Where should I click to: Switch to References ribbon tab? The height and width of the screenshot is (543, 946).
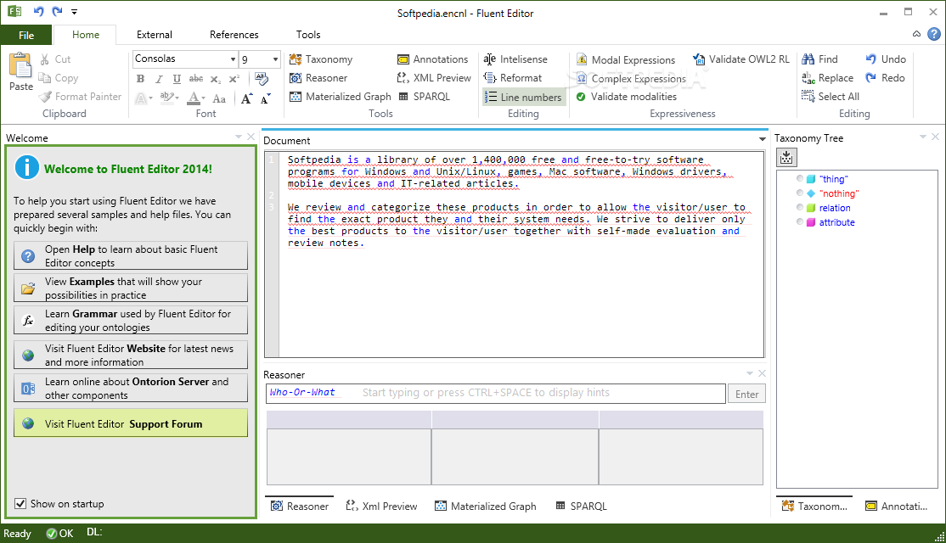(x=234, y=35)
